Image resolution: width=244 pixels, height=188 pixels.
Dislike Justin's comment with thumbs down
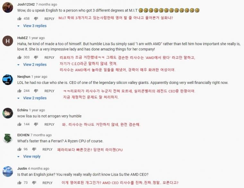point(34,183)
